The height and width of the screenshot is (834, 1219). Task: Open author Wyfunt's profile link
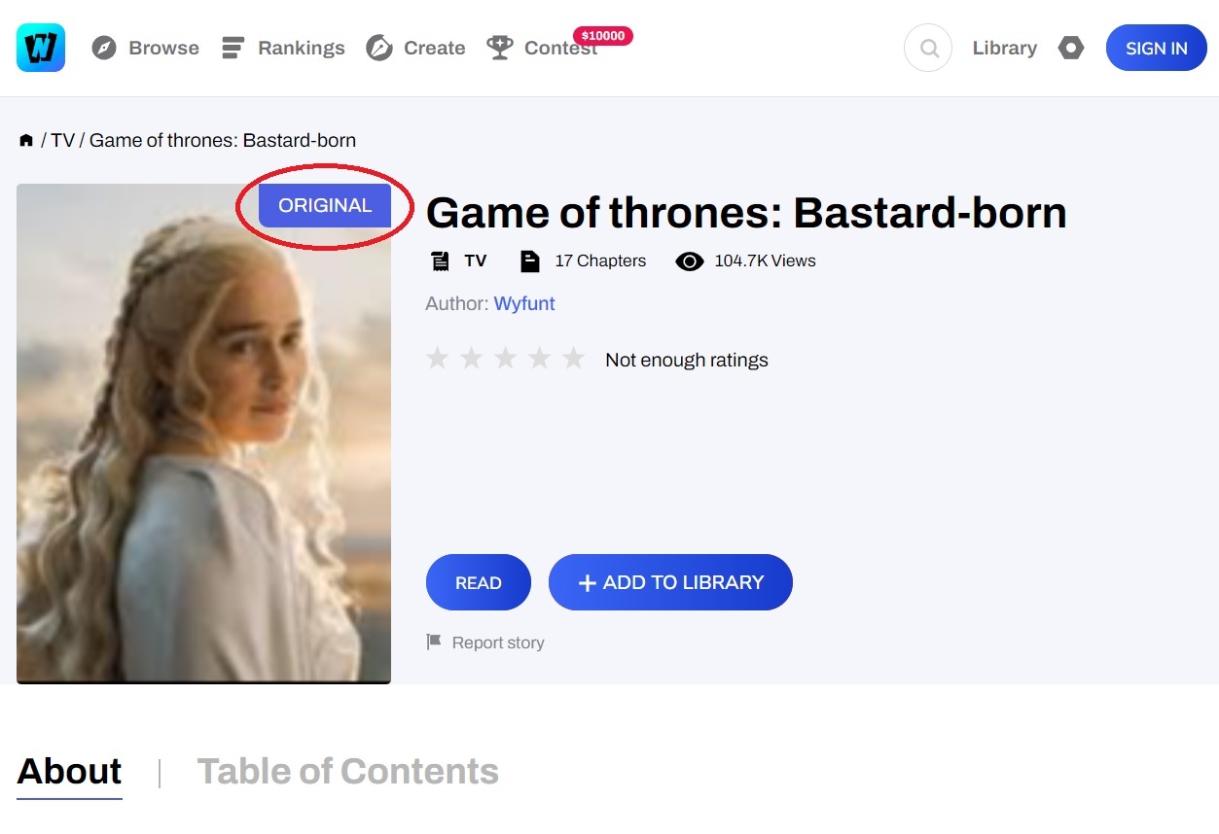pyautogui.click(x=524, y=303)
